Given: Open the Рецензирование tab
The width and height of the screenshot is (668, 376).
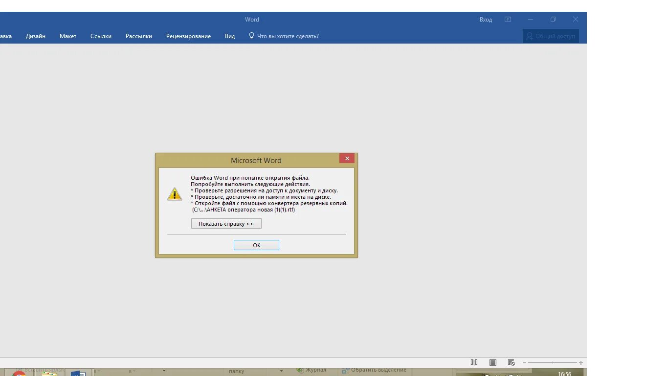Looking at the screenshot, I should tap(189, 36).
